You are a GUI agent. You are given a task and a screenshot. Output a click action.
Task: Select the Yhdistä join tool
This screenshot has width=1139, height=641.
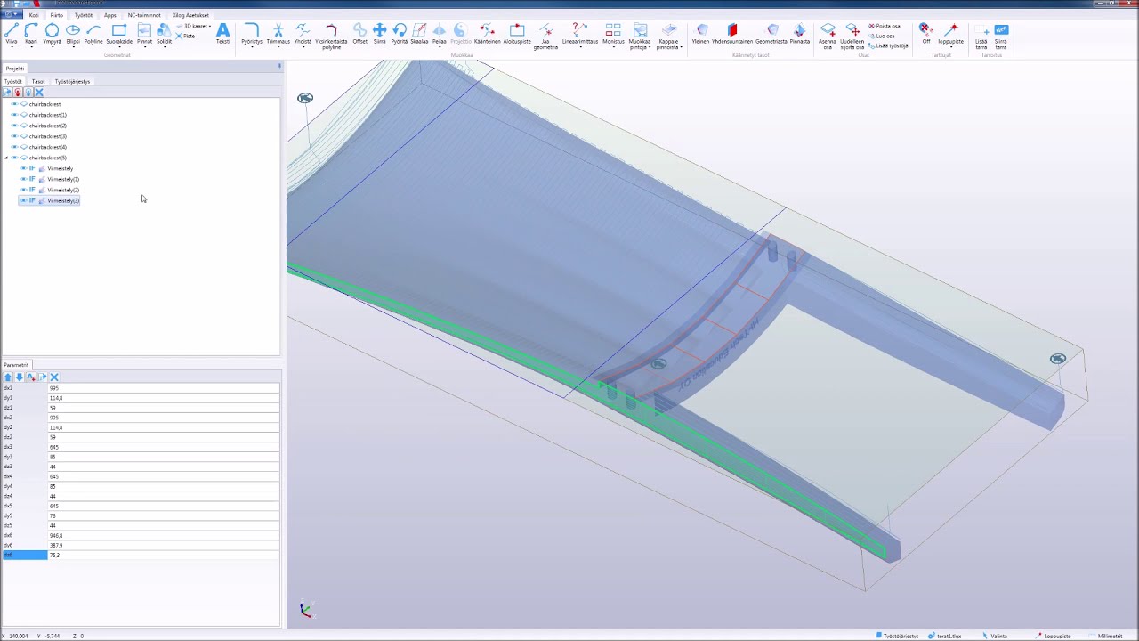(x=303, y=34)
